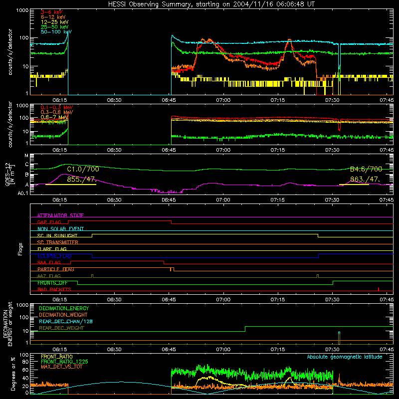Click the DECIMATION_WEIGHT legend label
The image size is (399, 399).
(x=63, y=315)
